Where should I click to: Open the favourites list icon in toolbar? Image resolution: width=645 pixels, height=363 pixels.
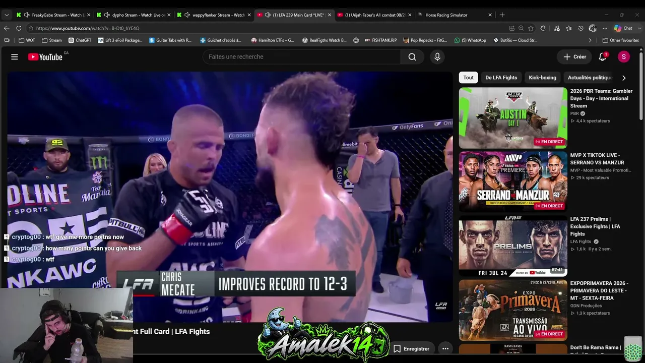click(569, 28)
